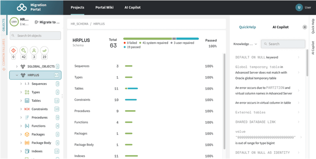Click the help panel vertical scrollbar
Screen dimensions: 316x159
(x=307, y=63)
